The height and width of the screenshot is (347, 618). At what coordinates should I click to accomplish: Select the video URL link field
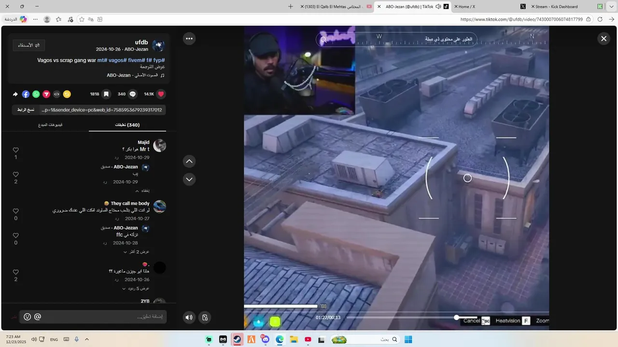tap(102, 110)
